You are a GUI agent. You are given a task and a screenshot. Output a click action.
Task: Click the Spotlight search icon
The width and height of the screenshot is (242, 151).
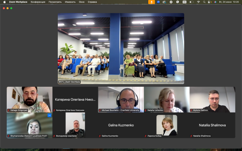point(205,2)
